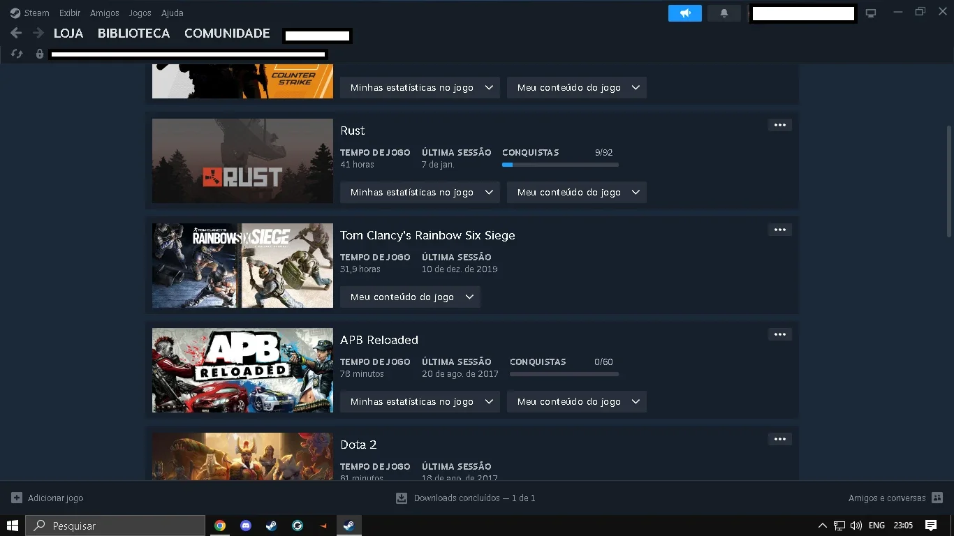The height and width of the screenshot is (536, 954).
Task: Expand APB Reloaded Minhas estatísticas no jogo
Action: pos(420,401)
